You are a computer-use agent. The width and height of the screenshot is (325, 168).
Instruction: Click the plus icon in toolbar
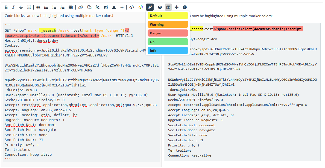pyautogui.click(x=122, y=7)
